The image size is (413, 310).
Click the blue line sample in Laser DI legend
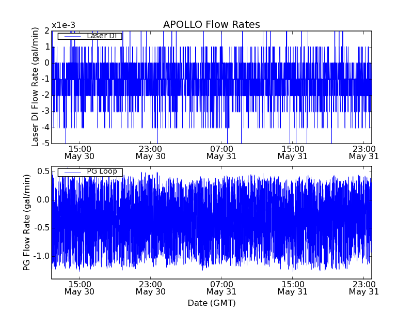(72, 36)
